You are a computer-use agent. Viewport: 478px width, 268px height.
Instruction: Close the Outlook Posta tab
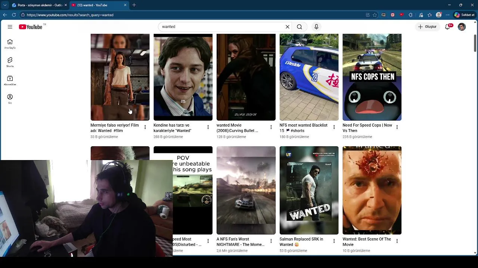click(66, 5)
